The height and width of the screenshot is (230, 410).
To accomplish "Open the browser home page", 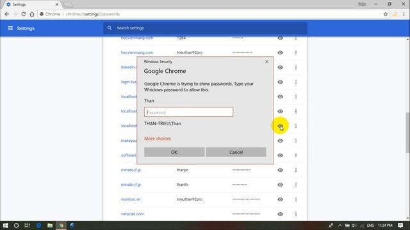I will point(32,14).
